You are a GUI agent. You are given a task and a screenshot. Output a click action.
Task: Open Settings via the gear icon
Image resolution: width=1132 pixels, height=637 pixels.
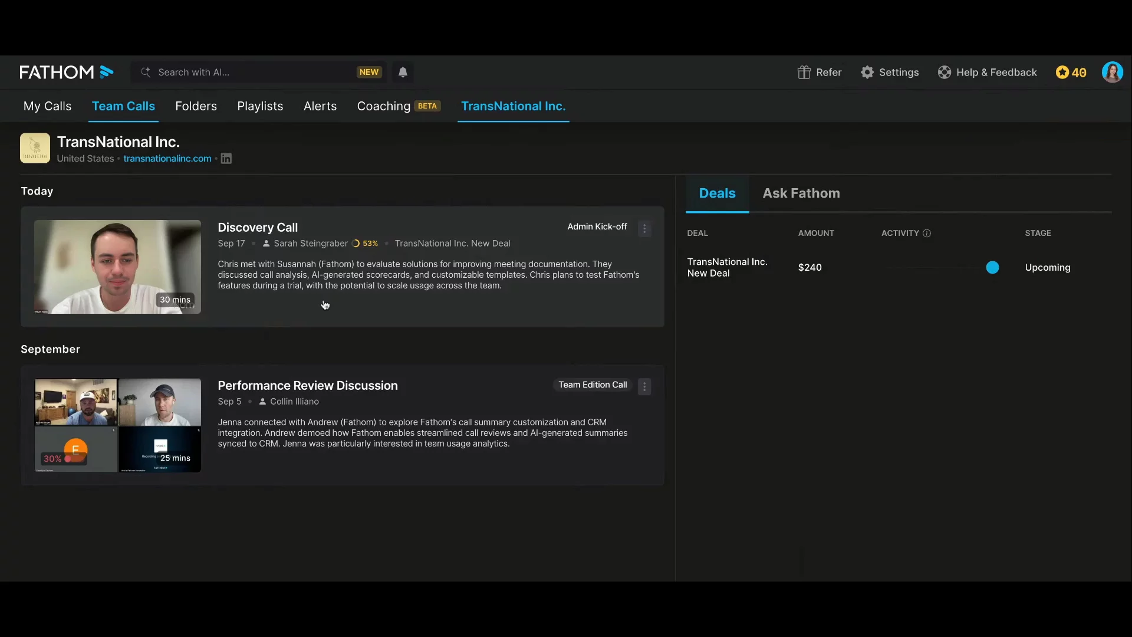click(867, 72)
